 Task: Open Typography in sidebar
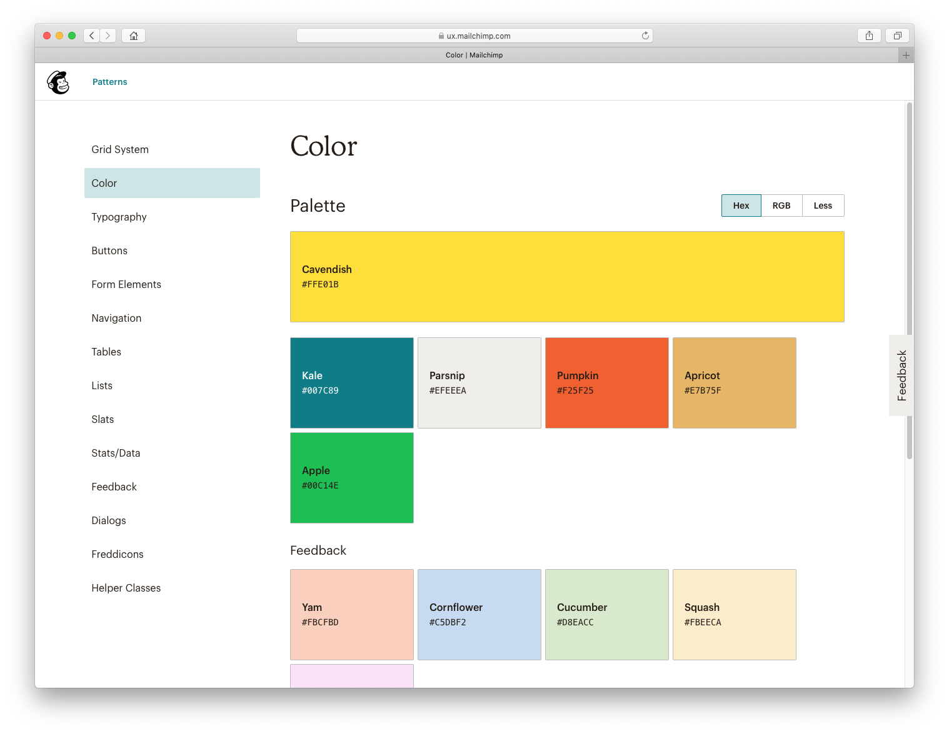pos(172,217)
